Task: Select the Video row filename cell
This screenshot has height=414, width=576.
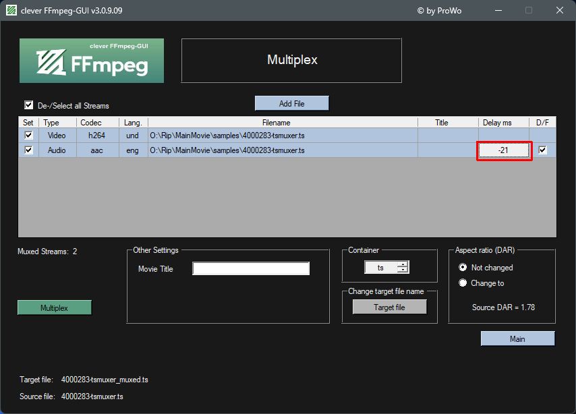Action: [x=283, y=136]
